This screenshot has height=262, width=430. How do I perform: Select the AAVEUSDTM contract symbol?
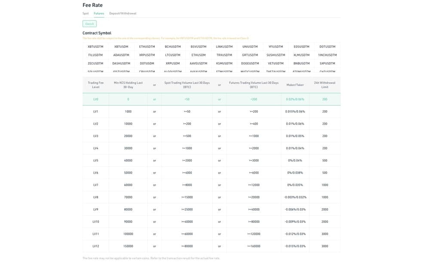pos(198,63)
